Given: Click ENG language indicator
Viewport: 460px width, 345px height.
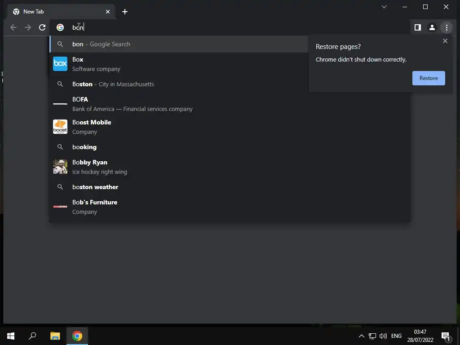Looking at the screenshot, I should coord(396,336).
